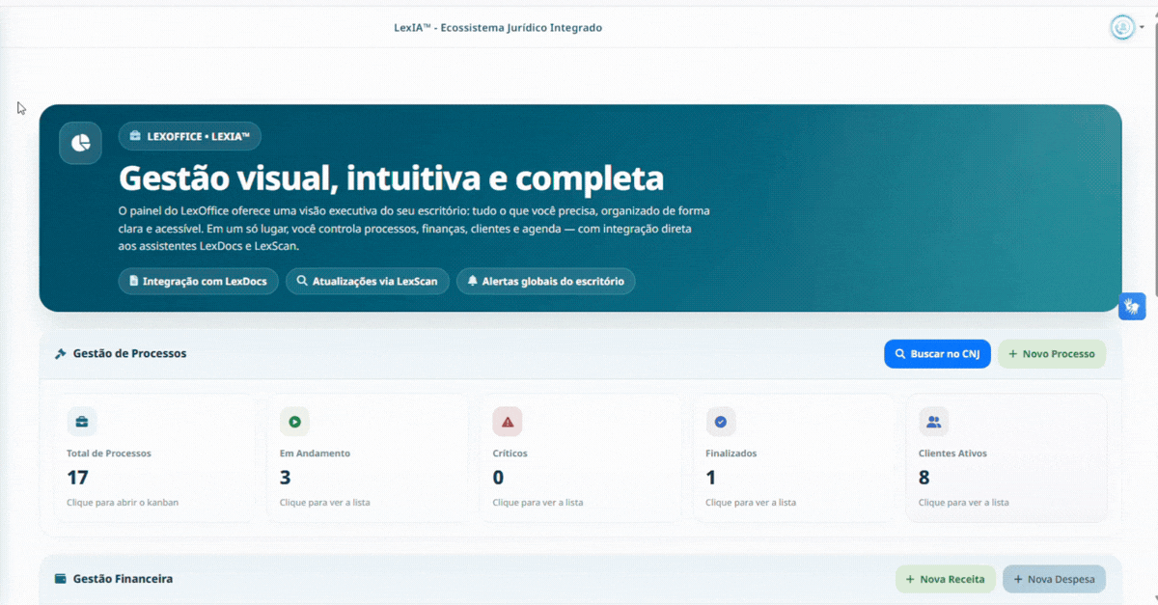This screenshot has width=1158, height=605.
Task: Click the LEXOFFICE • LEXIA badge in the banner
Action: (189, 136)
